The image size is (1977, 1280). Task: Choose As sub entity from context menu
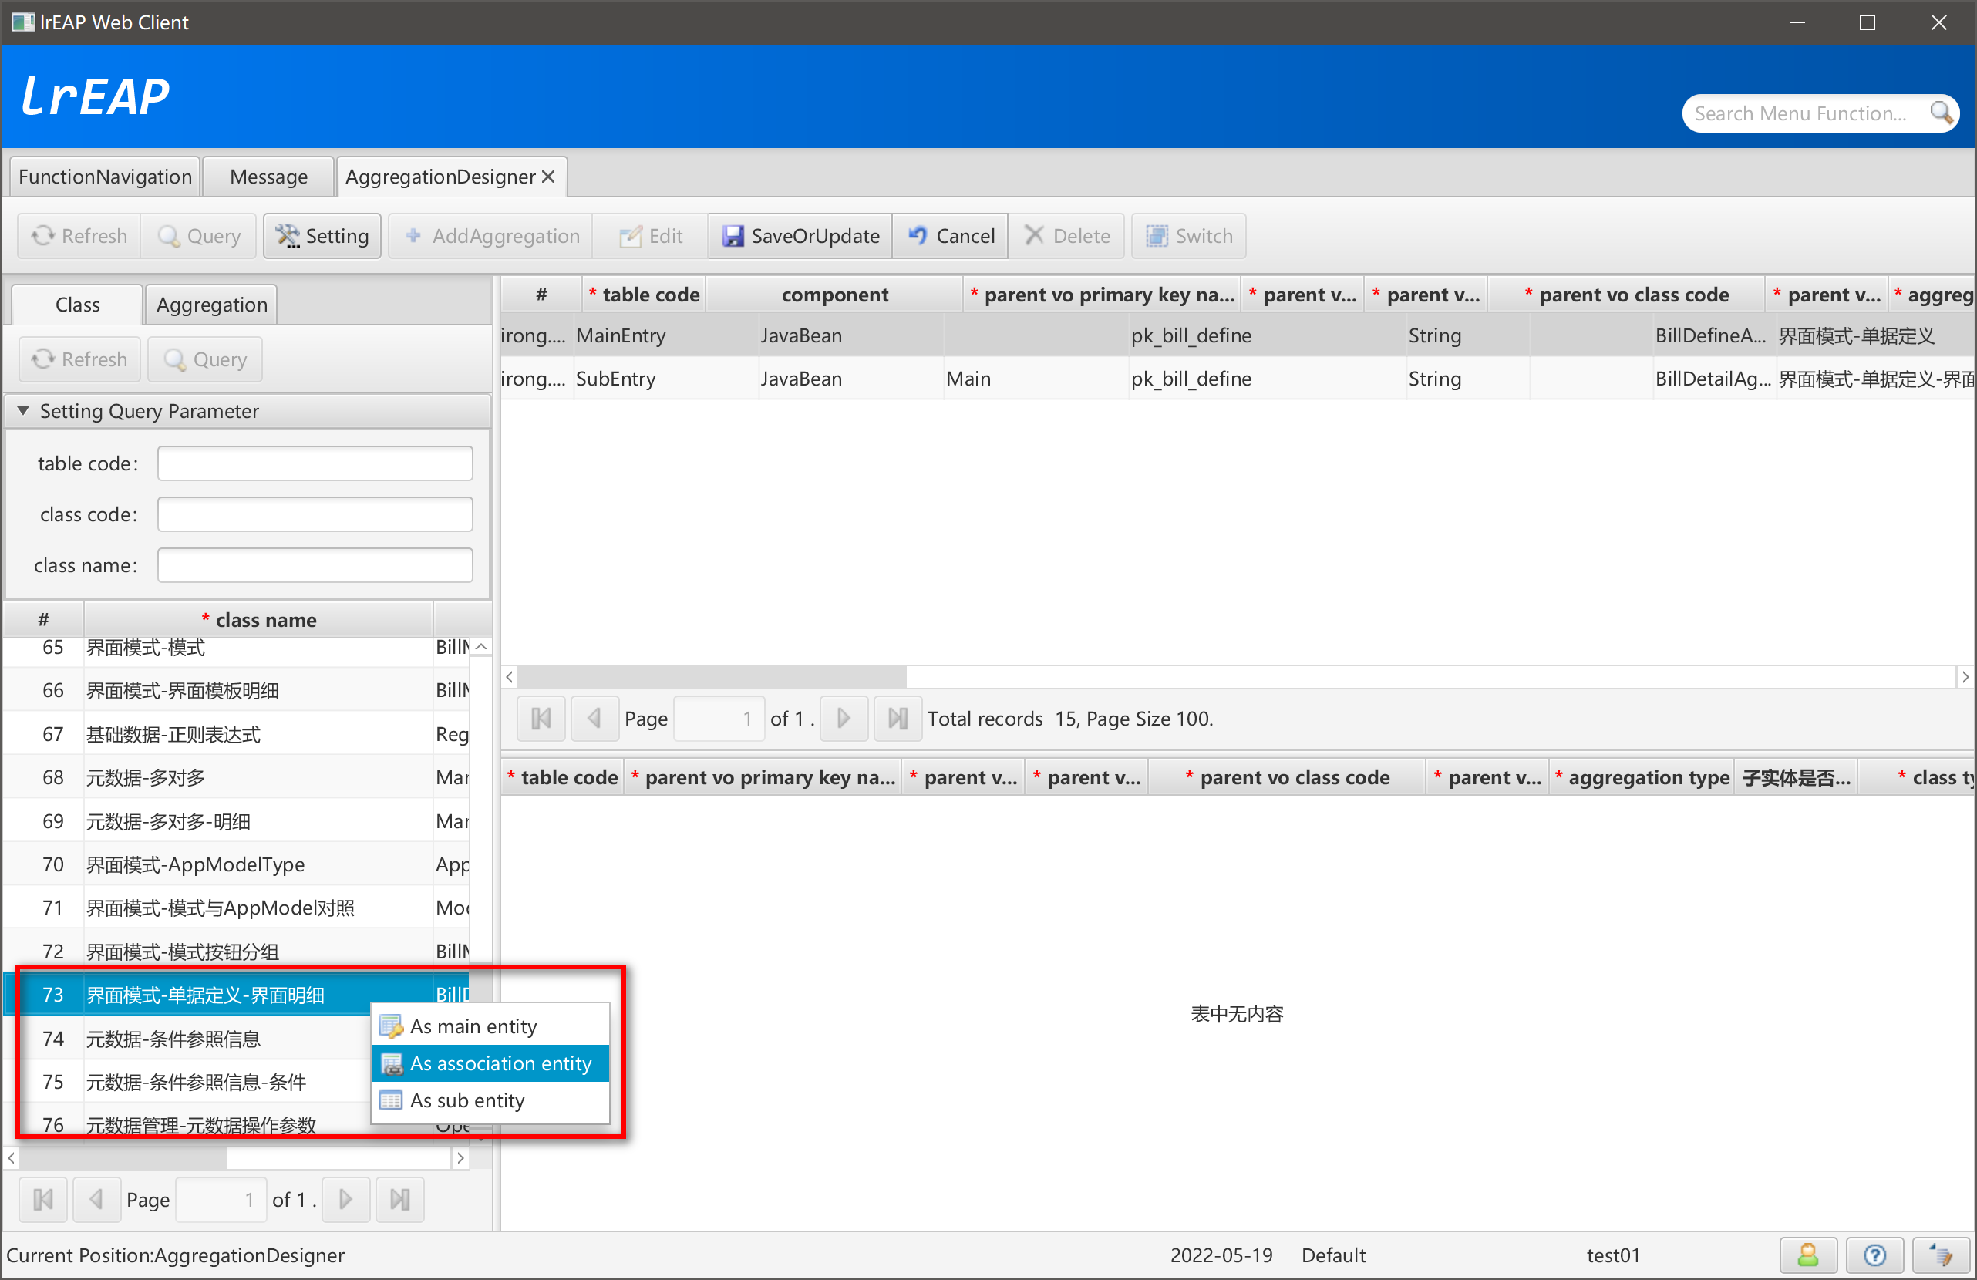pos(491,1100)
